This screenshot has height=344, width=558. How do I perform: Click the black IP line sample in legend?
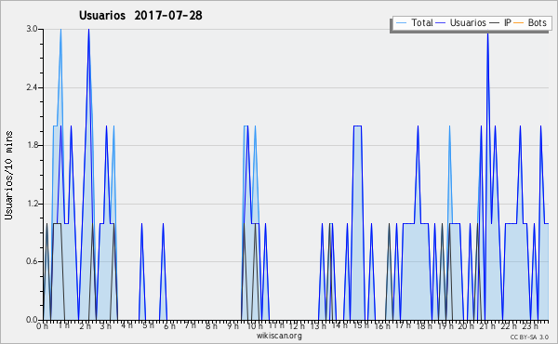coord(495,23)
